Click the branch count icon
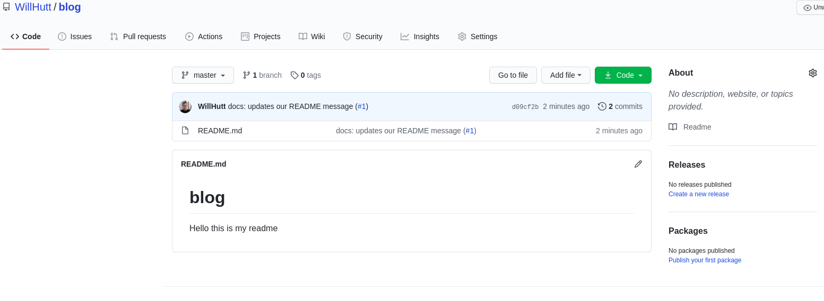Screen dimensions: 824x301 [x=246, y=75]
